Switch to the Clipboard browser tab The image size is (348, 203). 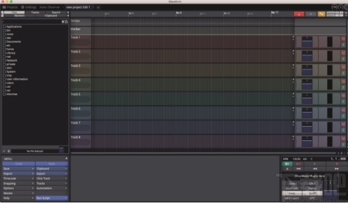point(51,16)
